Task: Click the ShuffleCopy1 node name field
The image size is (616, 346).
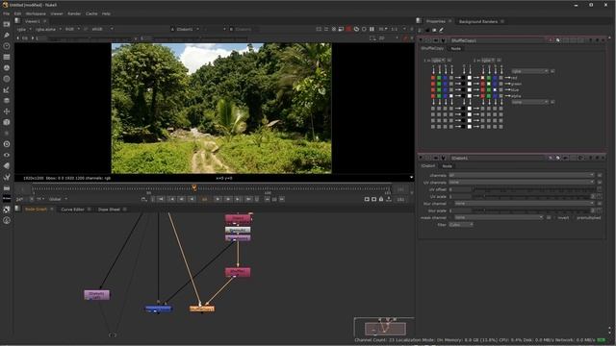Action: (x=498, y=40)
